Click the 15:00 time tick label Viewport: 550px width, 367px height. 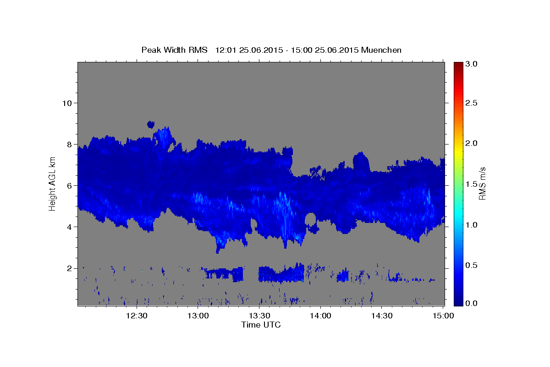pyautogui.click(x=443, y=316)
